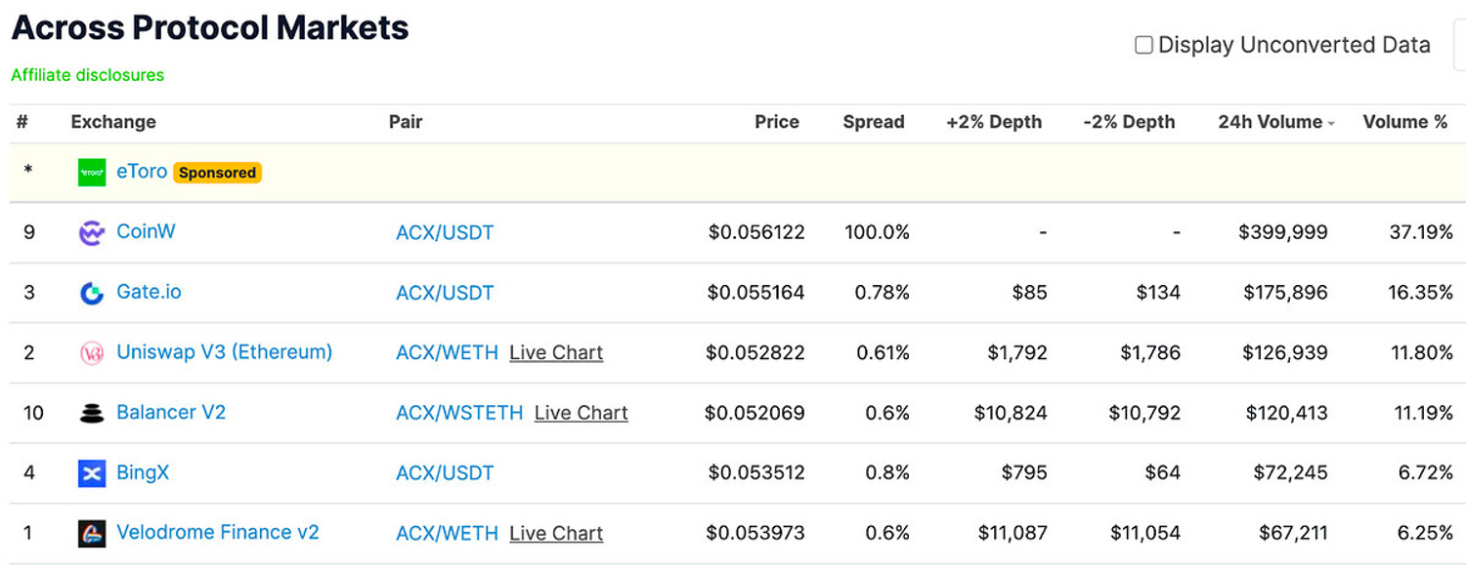Click the Velodrome -2% depth value $11,054
The image size is (1466, 567).
coord(1145,533)
